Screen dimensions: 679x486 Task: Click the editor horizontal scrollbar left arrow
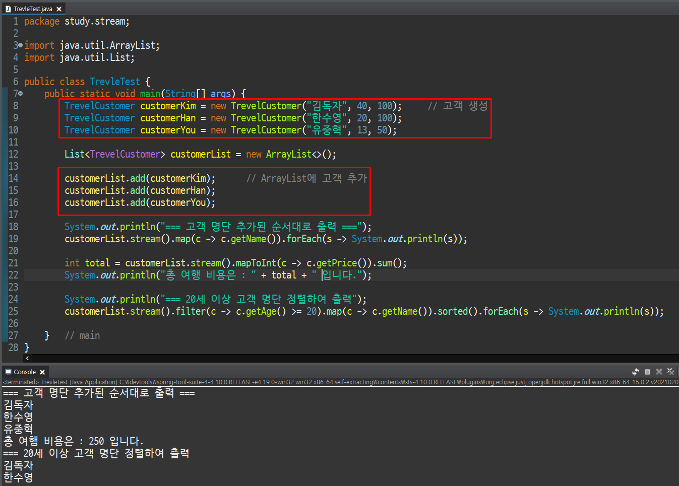pyautogui.click(x=27, y=358)
